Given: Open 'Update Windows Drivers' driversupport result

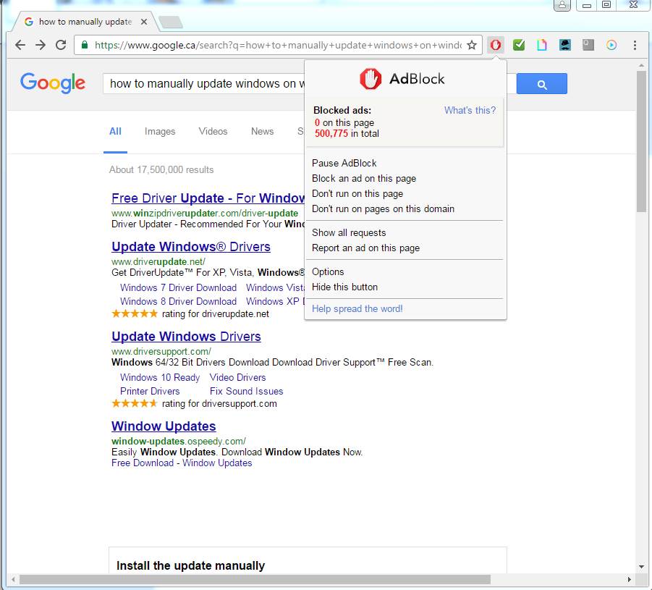Looking at the screenshot, I should tap(186, 336).
